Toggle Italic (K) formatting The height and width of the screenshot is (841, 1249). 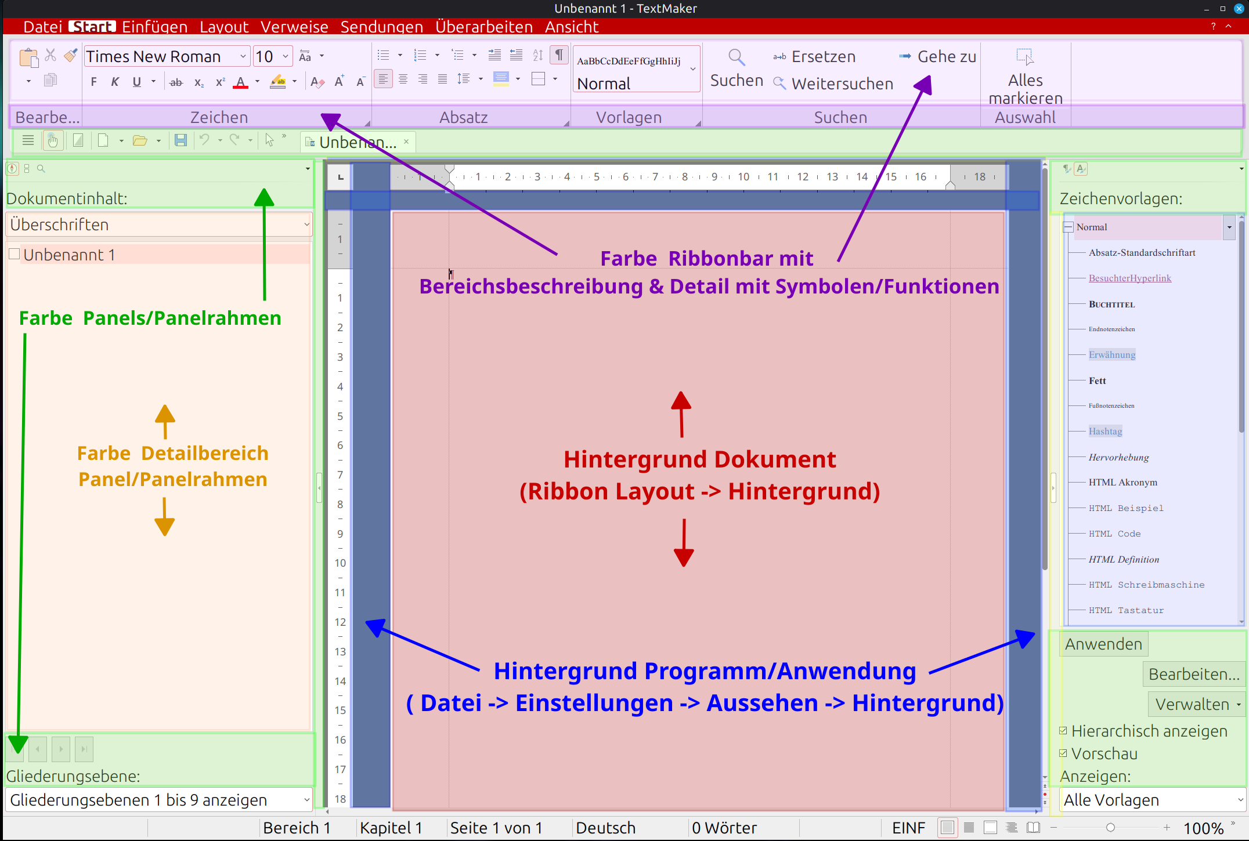tap(115, 82)
